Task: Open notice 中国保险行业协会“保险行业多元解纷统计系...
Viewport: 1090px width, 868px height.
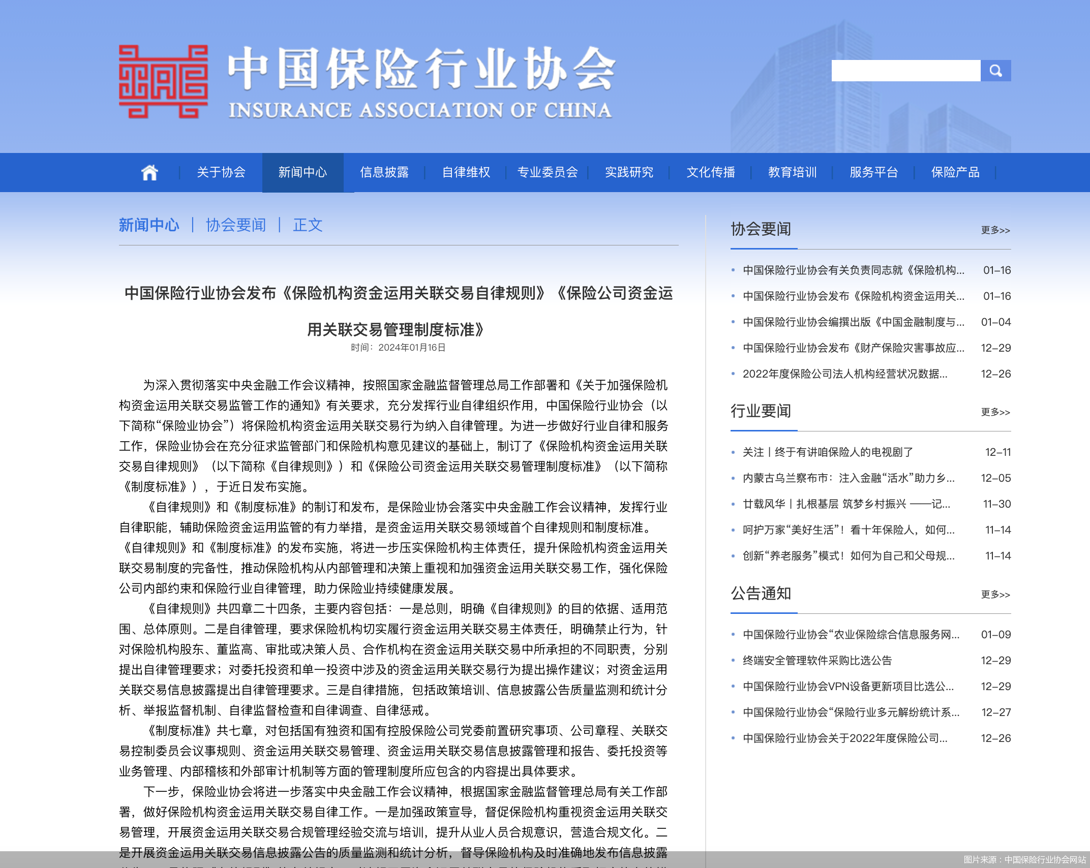Action: click(851, 712)
